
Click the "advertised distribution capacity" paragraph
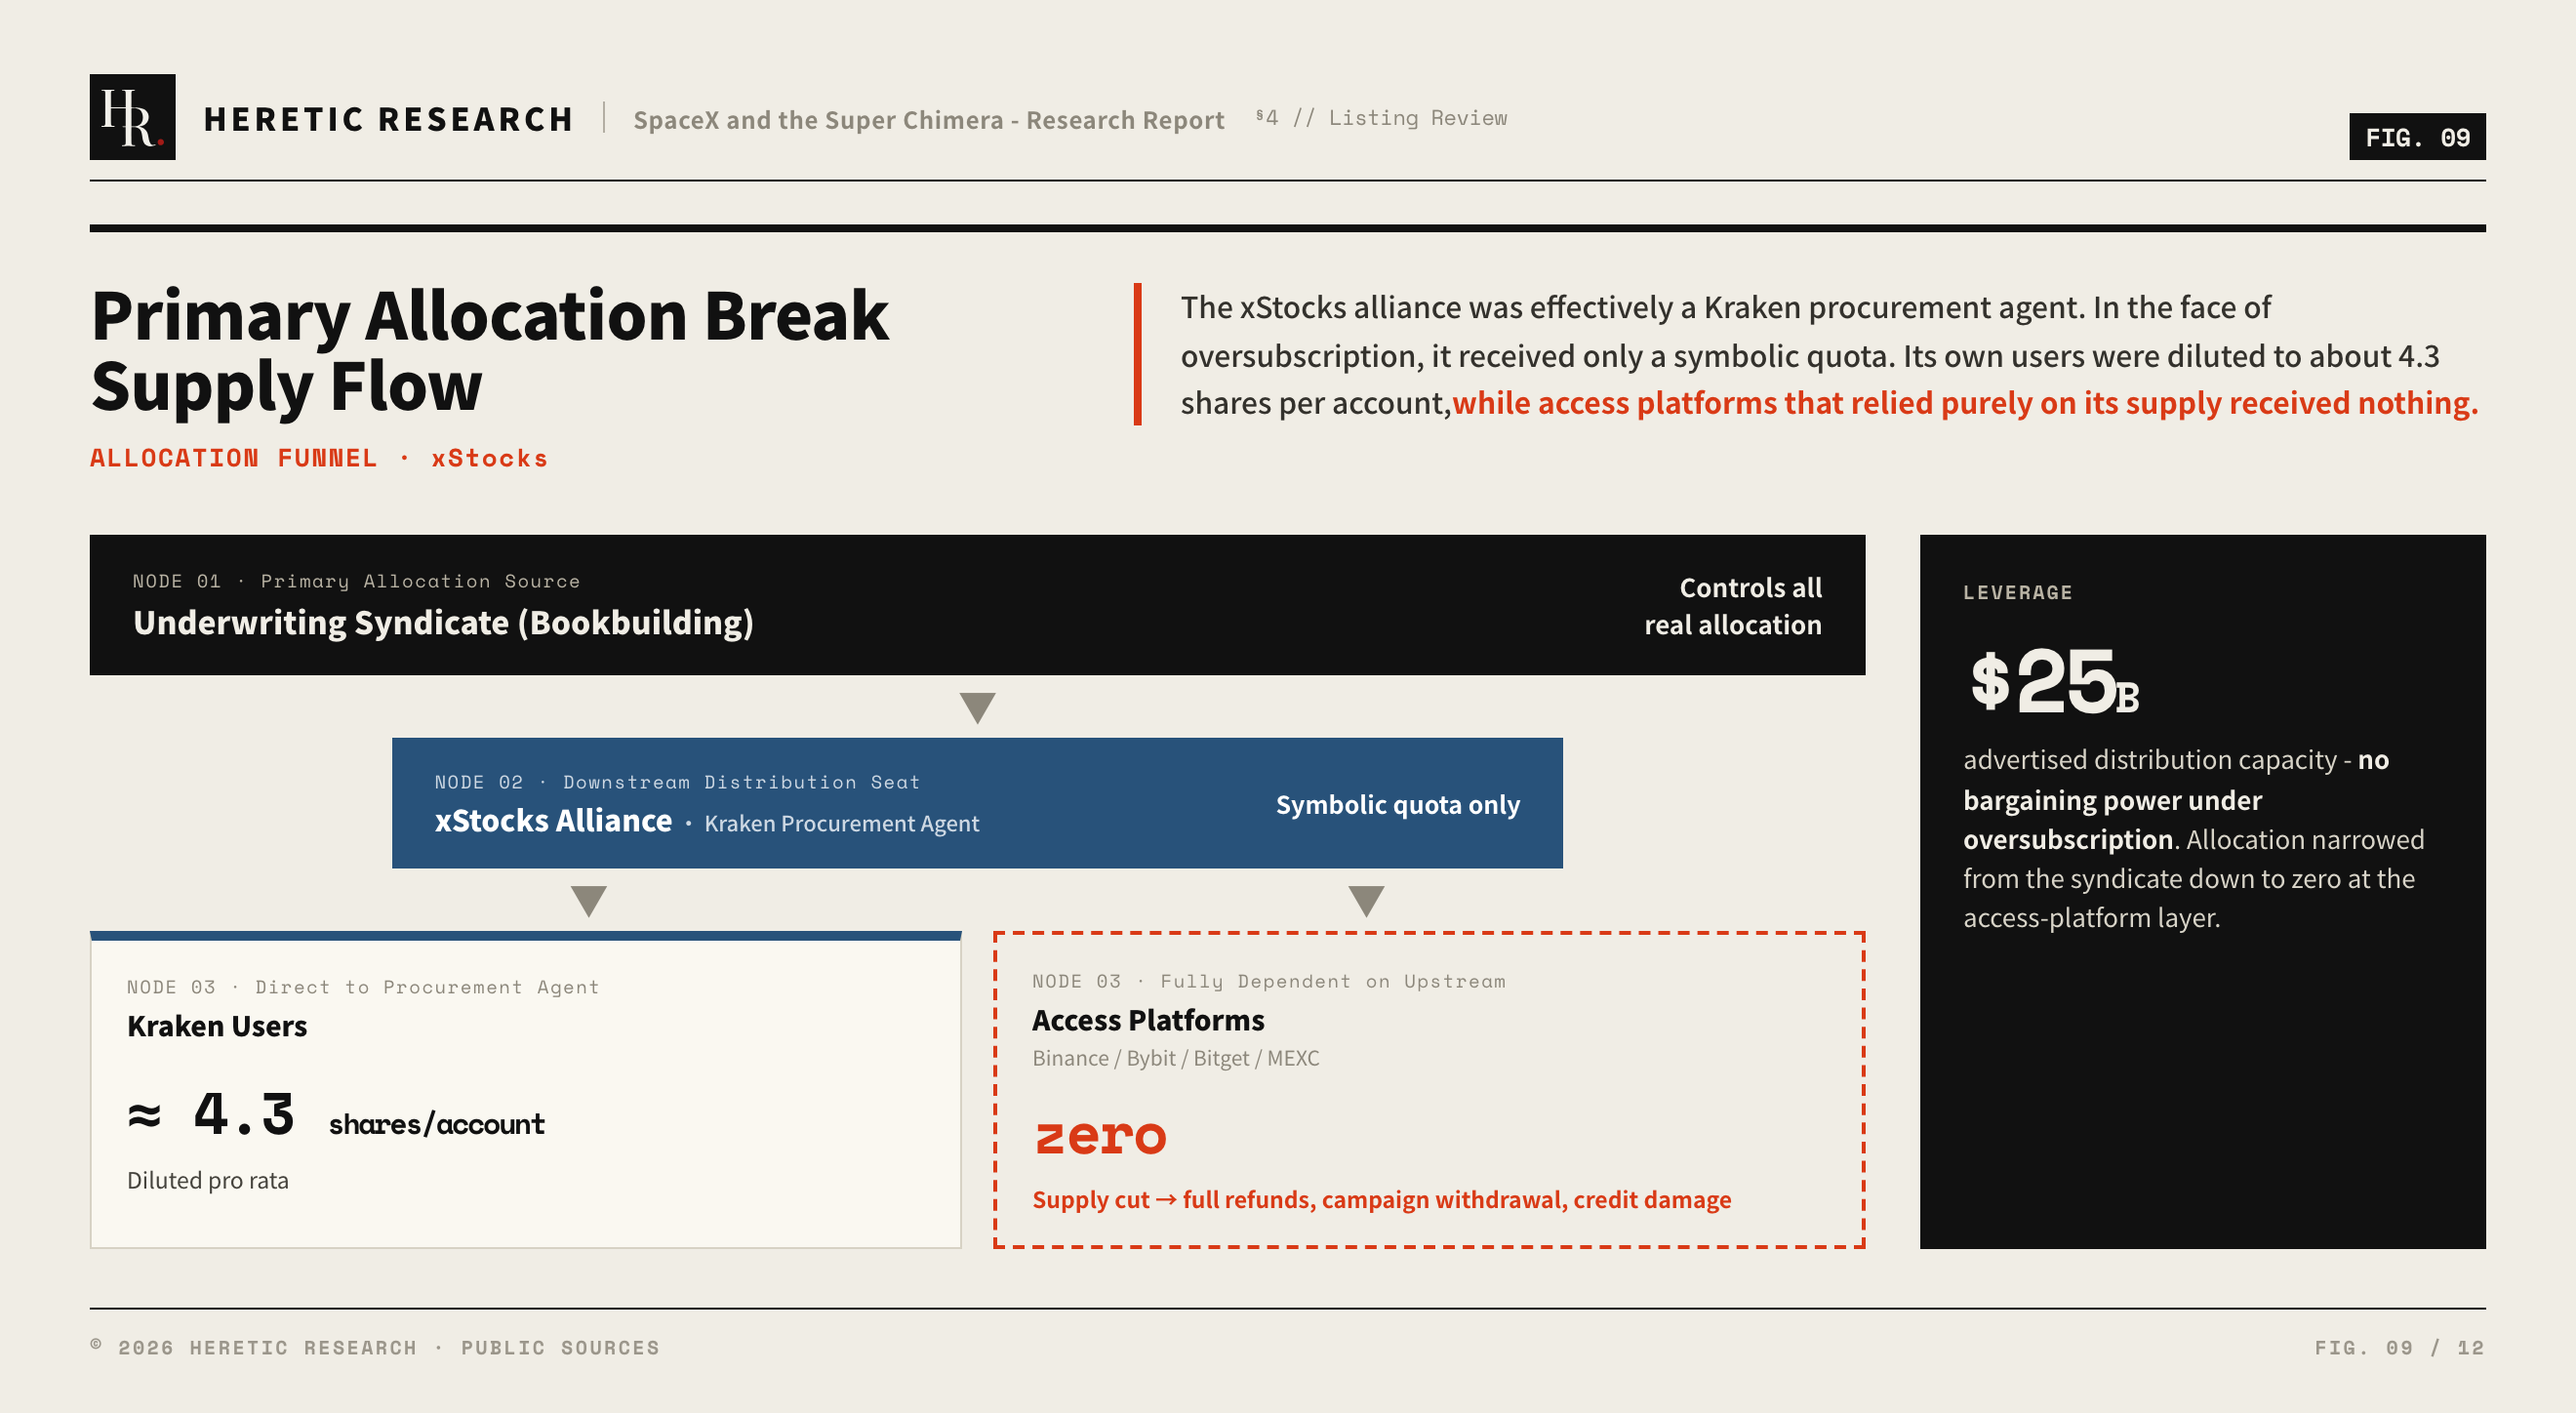[2194, 839]
